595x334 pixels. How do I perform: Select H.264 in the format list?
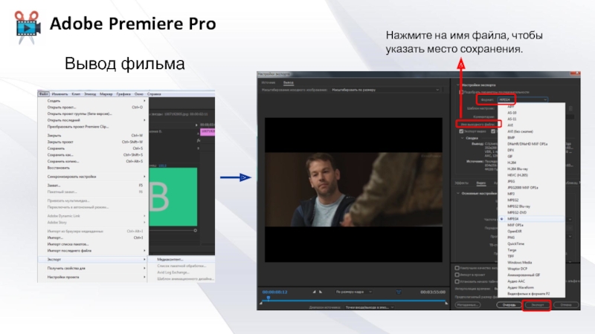[x=531, y=163]
